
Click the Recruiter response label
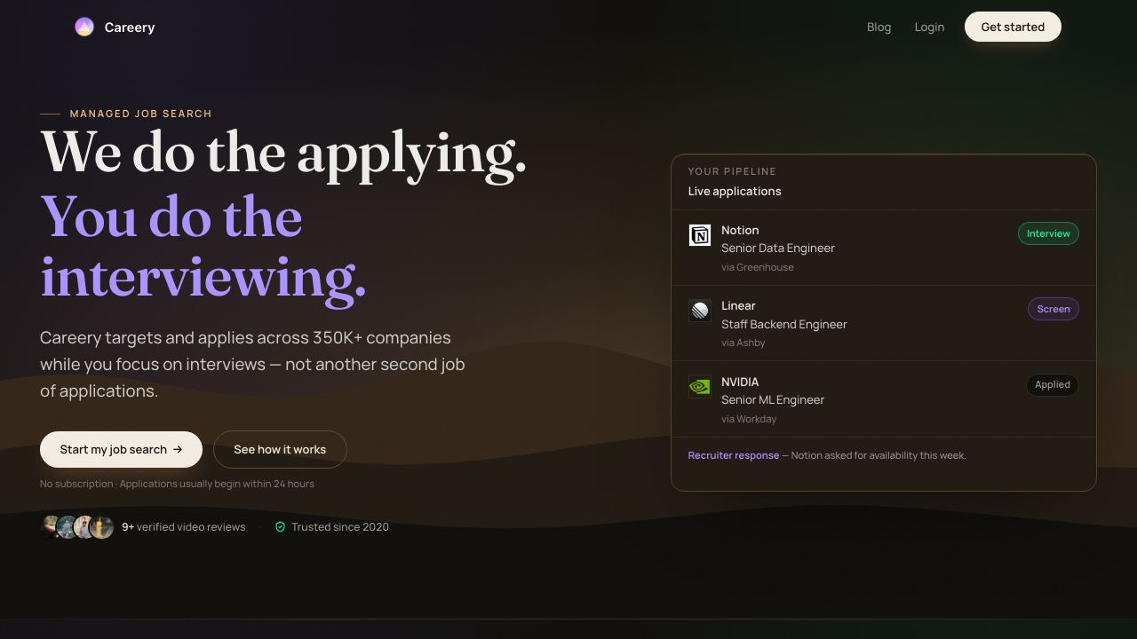click(x=733, y=455)
